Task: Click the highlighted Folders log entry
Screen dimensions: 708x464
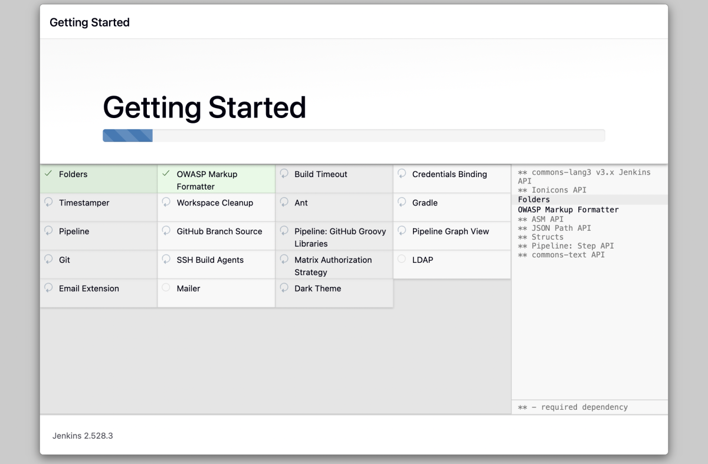Action: [x=534, y=200]
